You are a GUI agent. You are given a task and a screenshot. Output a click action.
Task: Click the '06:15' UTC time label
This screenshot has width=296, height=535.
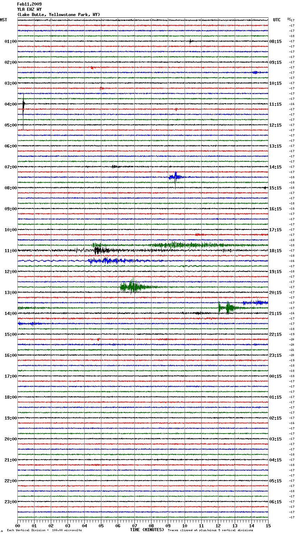pos(275,502)
